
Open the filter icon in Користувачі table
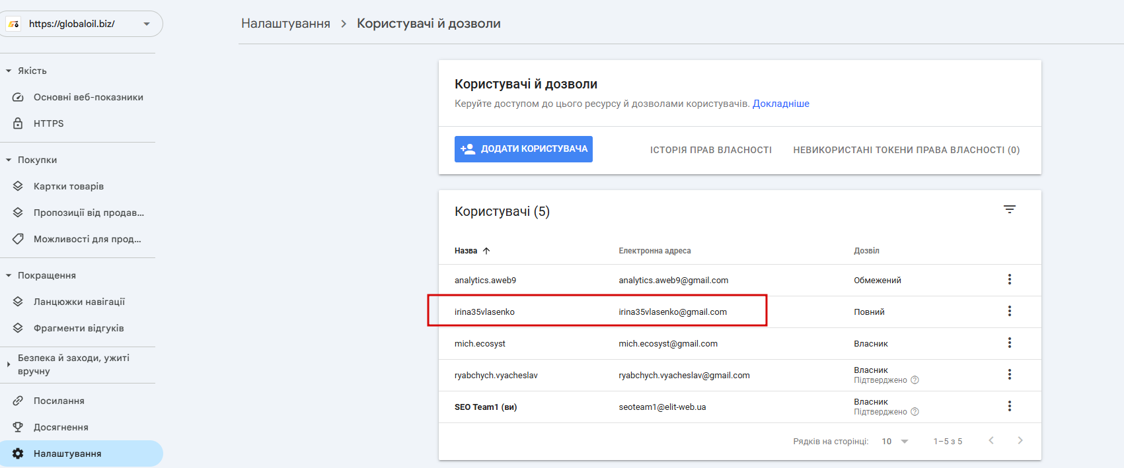click(1009, 209)
